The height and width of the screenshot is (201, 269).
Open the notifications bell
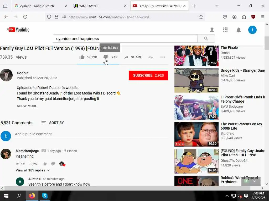pyautogui.click(x=239, y=30)
